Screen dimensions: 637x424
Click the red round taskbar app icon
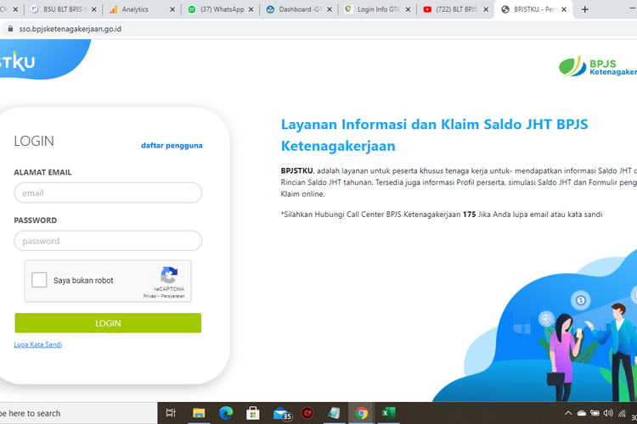click(x=307, y=413)
